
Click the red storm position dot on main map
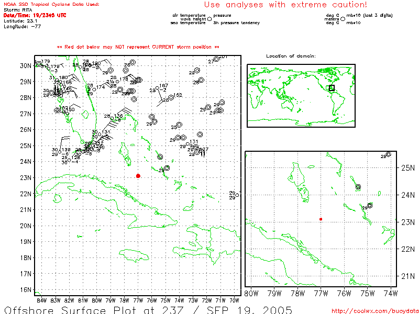(x=138, y=176)
